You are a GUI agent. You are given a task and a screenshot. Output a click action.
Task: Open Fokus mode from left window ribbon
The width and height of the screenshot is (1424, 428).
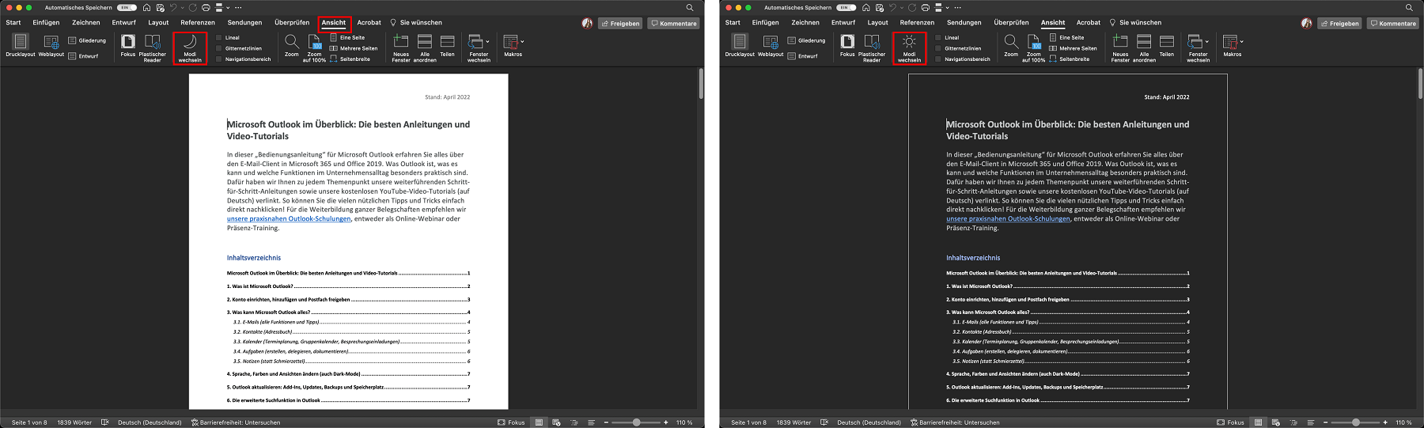coord(128,46)
